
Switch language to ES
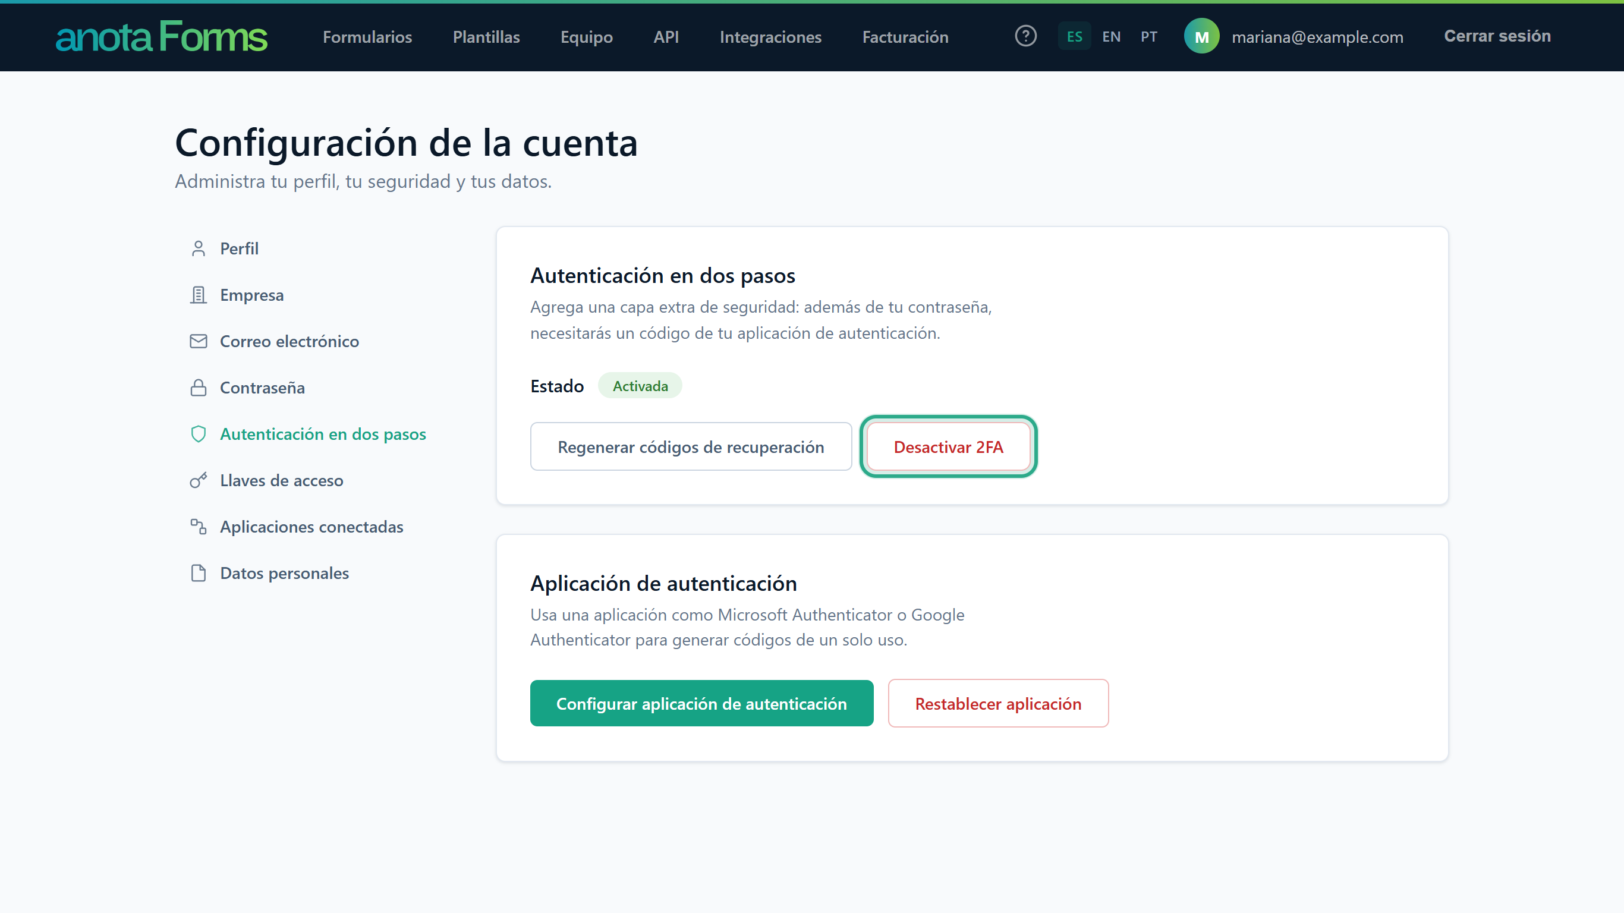point(1074,37)
